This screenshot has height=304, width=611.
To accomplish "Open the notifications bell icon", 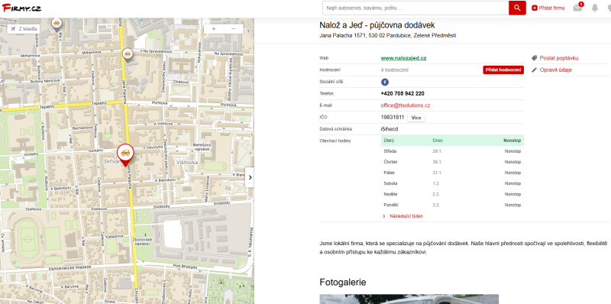I will [x=595, y=8].
